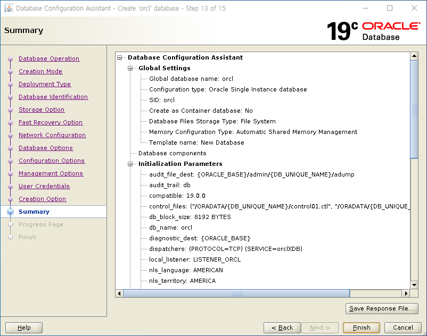Click the vertical scrollbar thumb in the summary

[x=414, y=110]
